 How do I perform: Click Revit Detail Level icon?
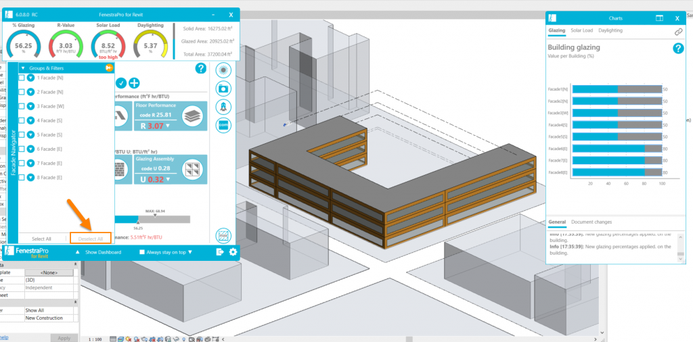point(113,339)
